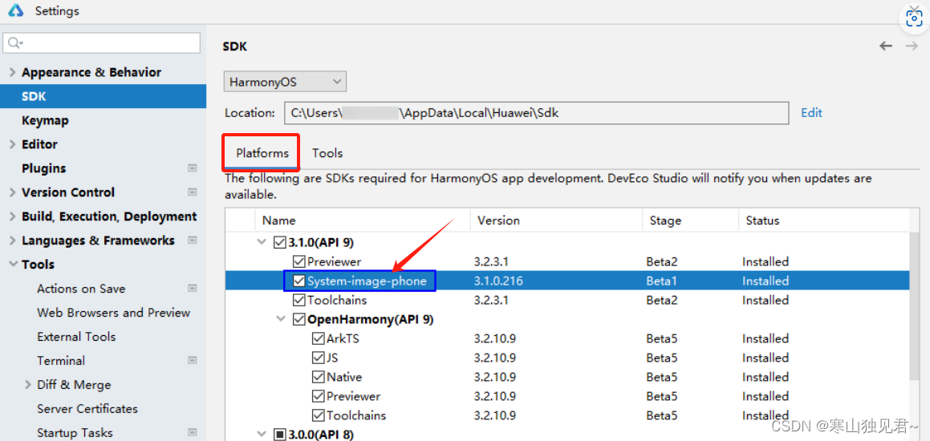Open External Tools settings
The image size is (930, 441).
pyautogui.click(x=76, y=337)
